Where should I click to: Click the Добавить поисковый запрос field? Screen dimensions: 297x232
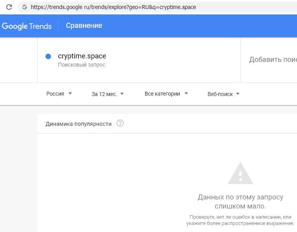pos(273,60)
